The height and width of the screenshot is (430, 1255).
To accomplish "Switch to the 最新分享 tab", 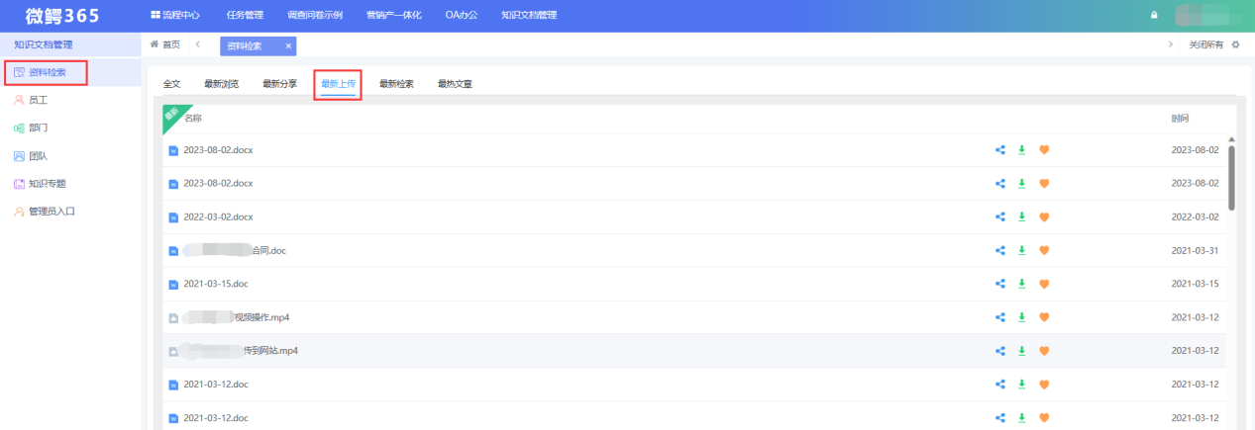I will 279,84.
